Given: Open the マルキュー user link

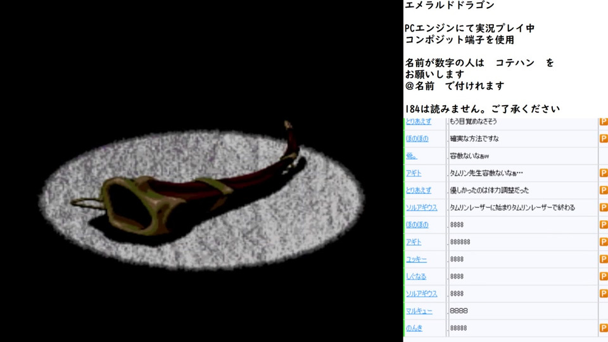Looking at the screenshot, I should pos(419,310).
